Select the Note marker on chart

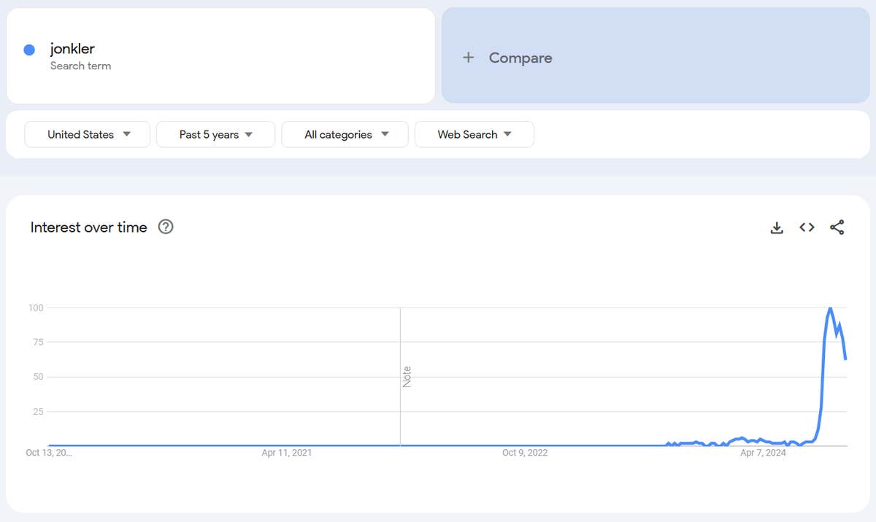(x=407, y=376)
